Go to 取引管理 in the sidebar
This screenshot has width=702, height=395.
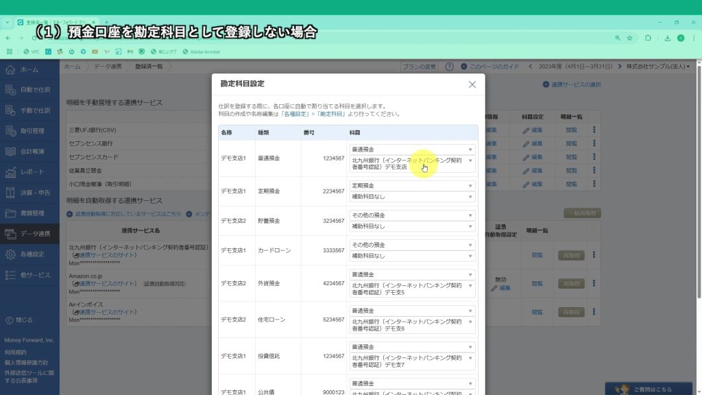pyautogui.click(x=29, y=131)
